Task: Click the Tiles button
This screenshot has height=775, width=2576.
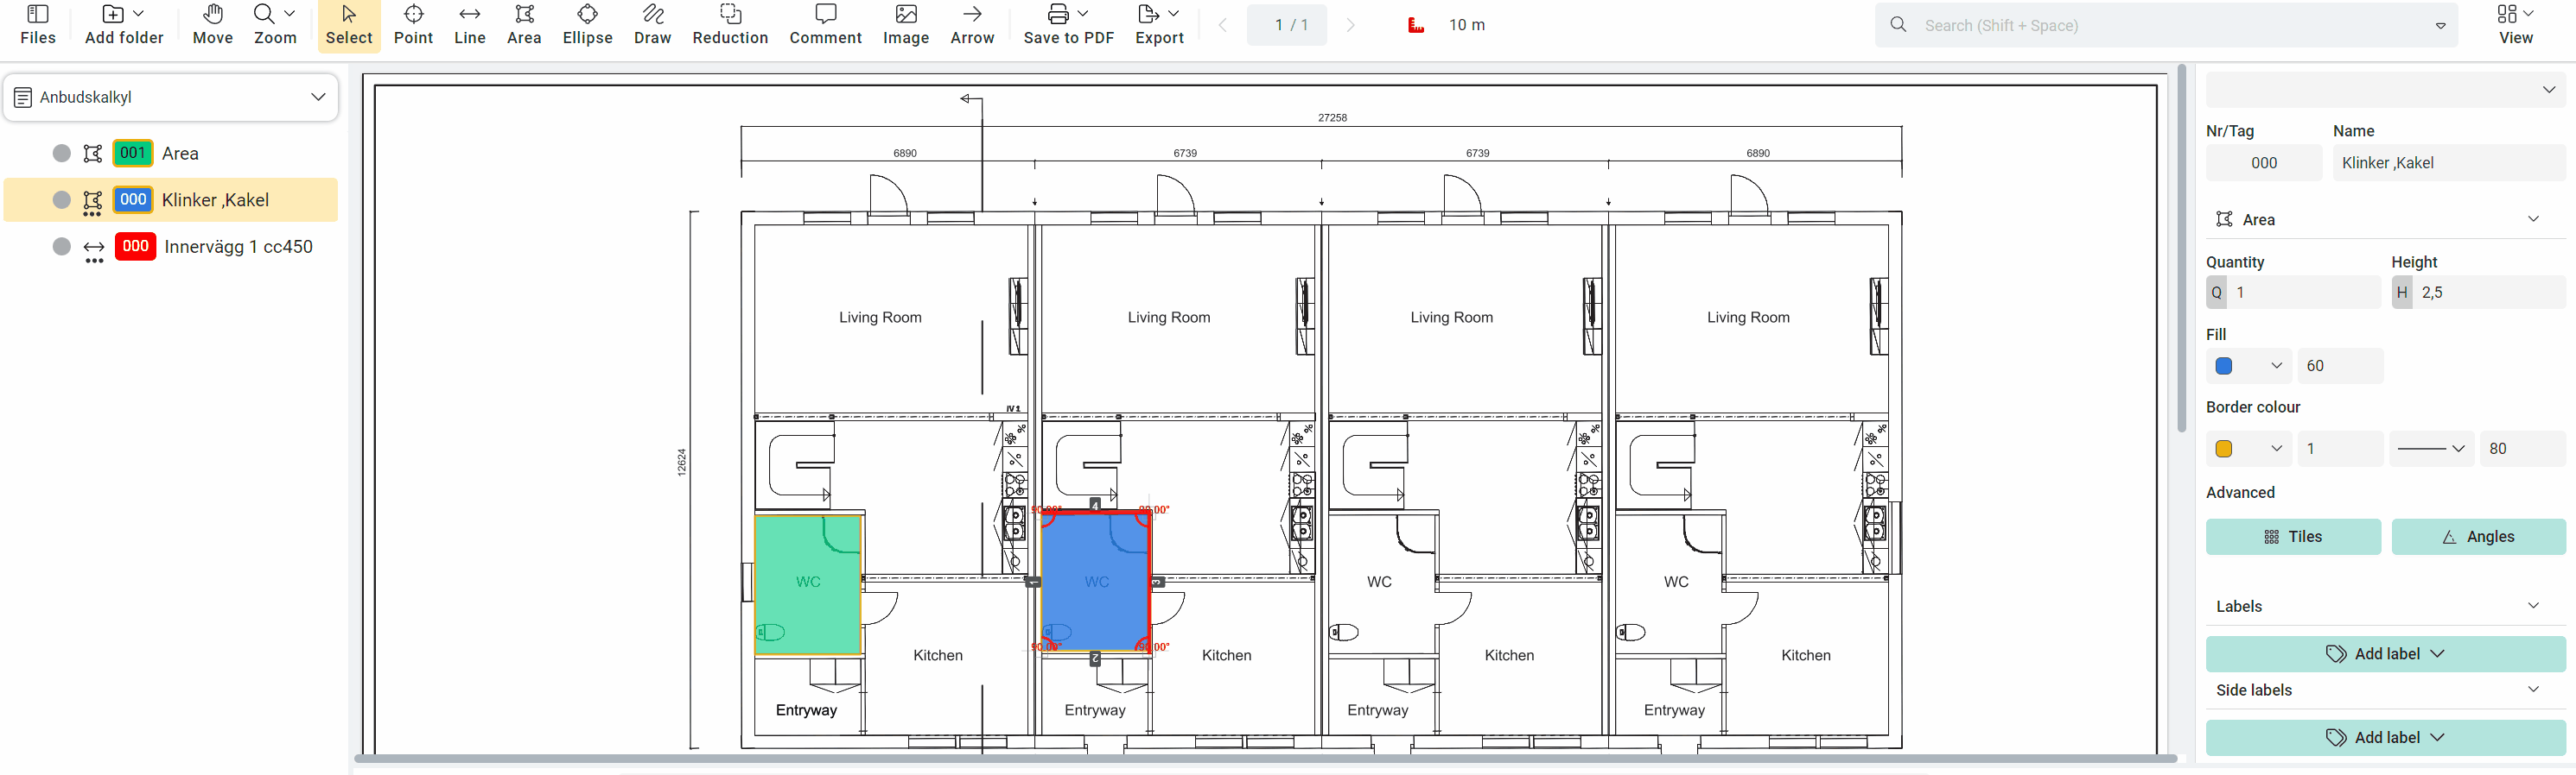Action: pyautogui.click(x=2293, y=536)
